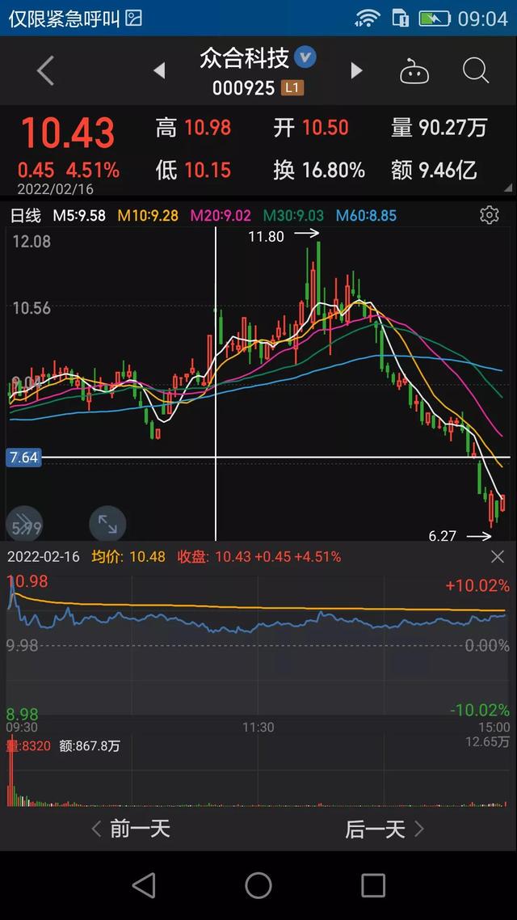Tap the high price 10.98 in the quote header
The height and width of the screenshot is (920, 517).
208,127
